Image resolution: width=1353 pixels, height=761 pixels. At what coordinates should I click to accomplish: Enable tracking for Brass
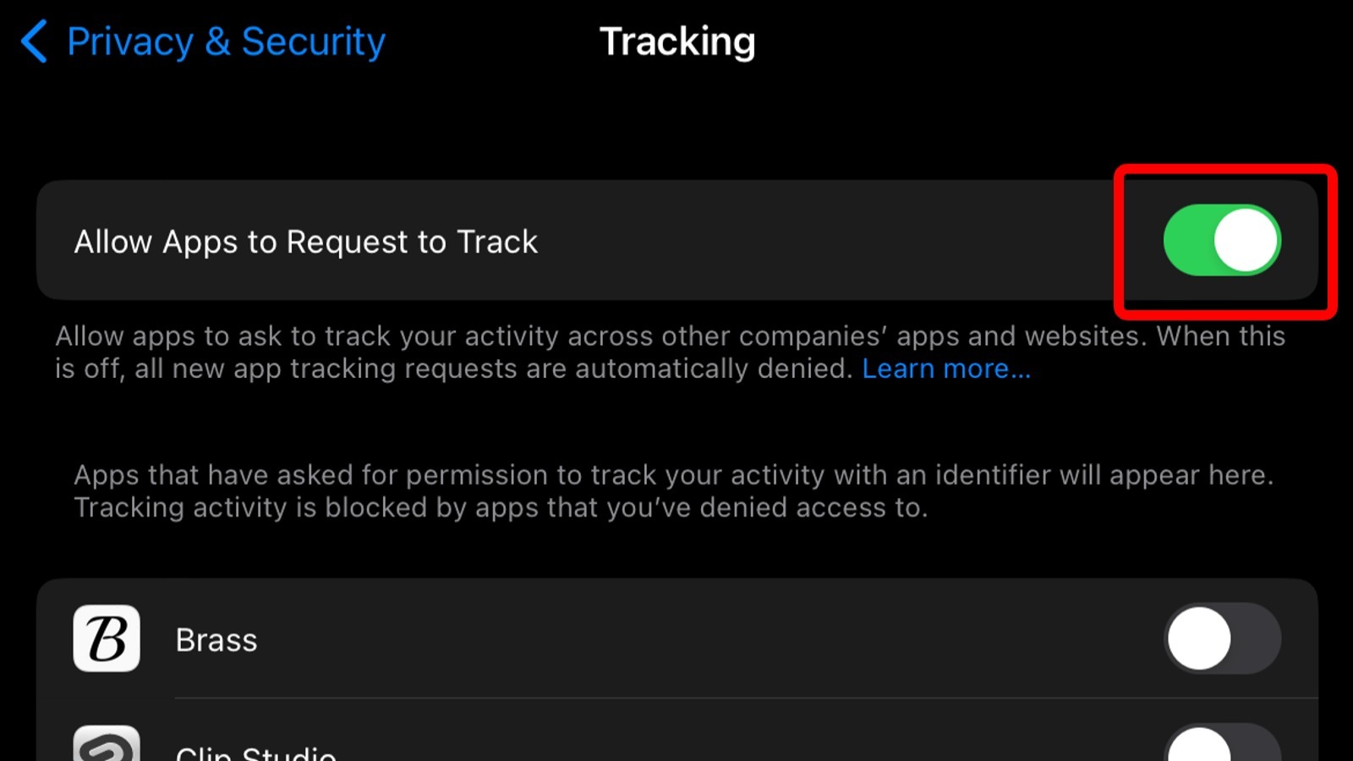coord(1222,638)
